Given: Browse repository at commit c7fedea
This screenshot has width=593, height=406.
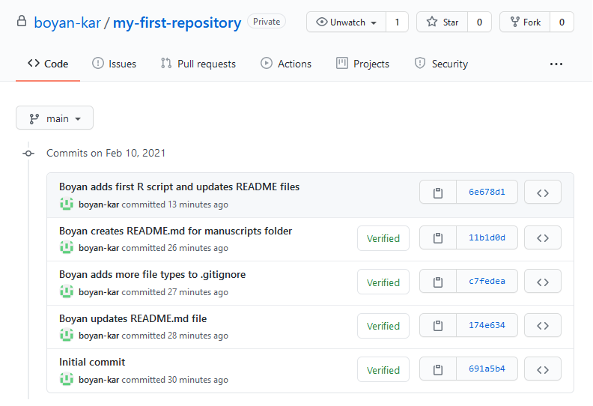Looking at the screenshot, I should tap(543, 282).
